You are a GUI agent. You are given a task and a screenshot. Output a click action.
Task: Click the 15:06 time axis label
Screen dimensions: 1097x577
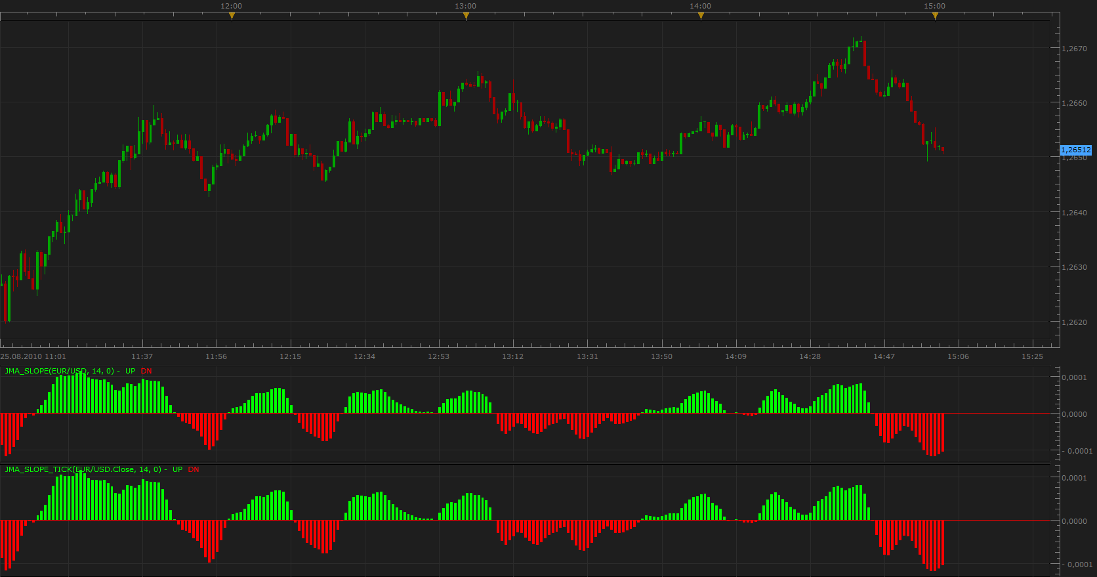pos(958,356)
